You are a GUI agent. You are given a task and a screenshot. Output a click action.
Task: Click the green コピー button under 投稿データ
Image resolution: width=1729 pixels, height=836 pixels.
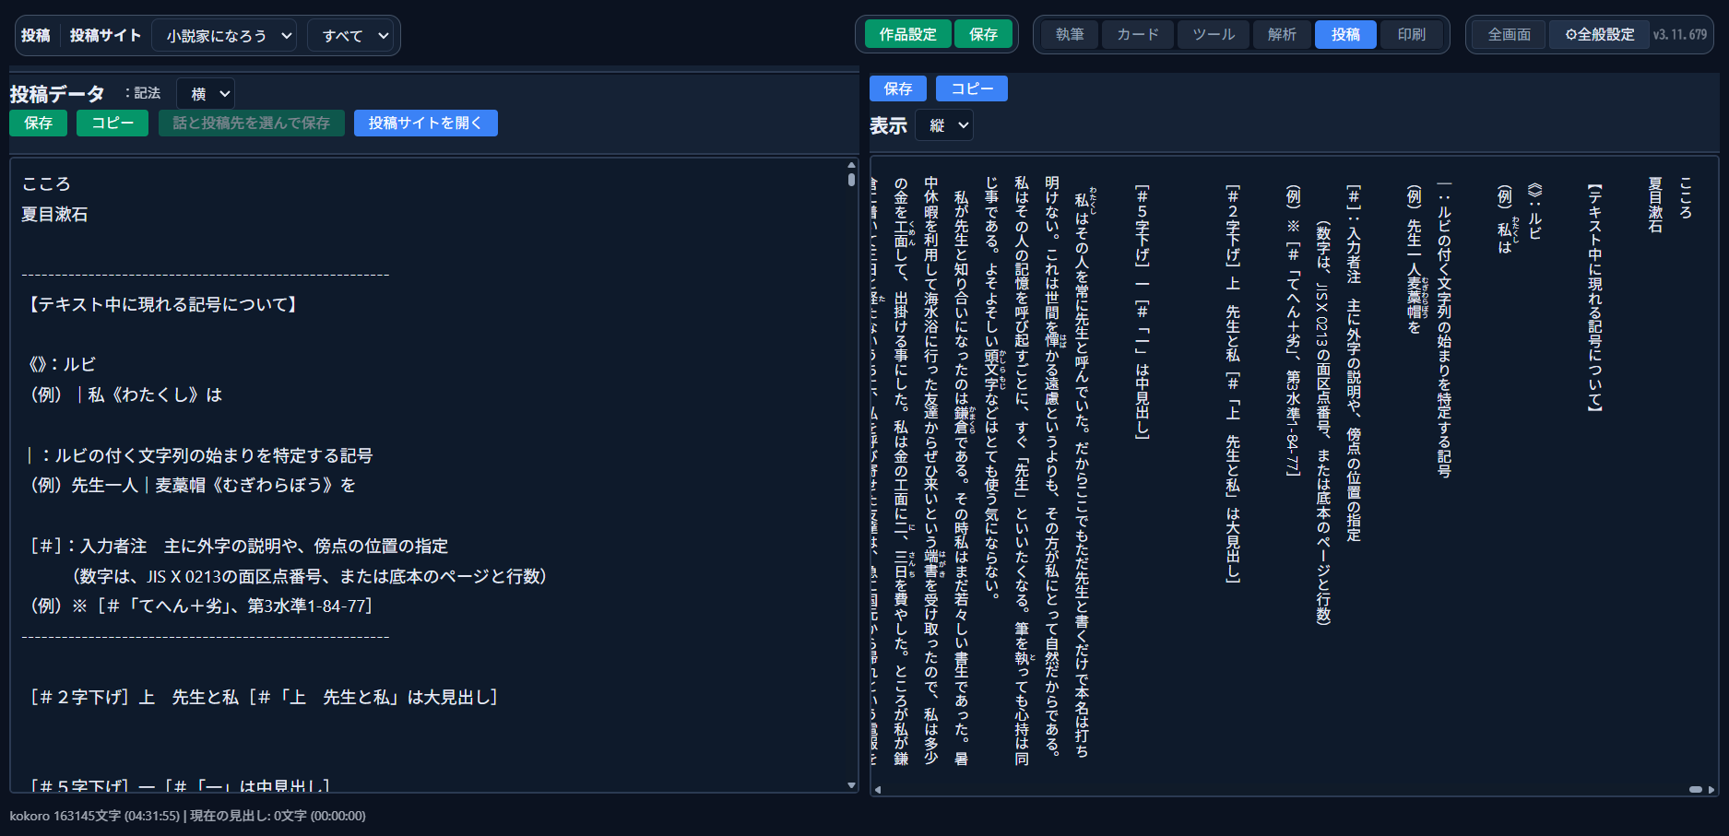(113, 123)
